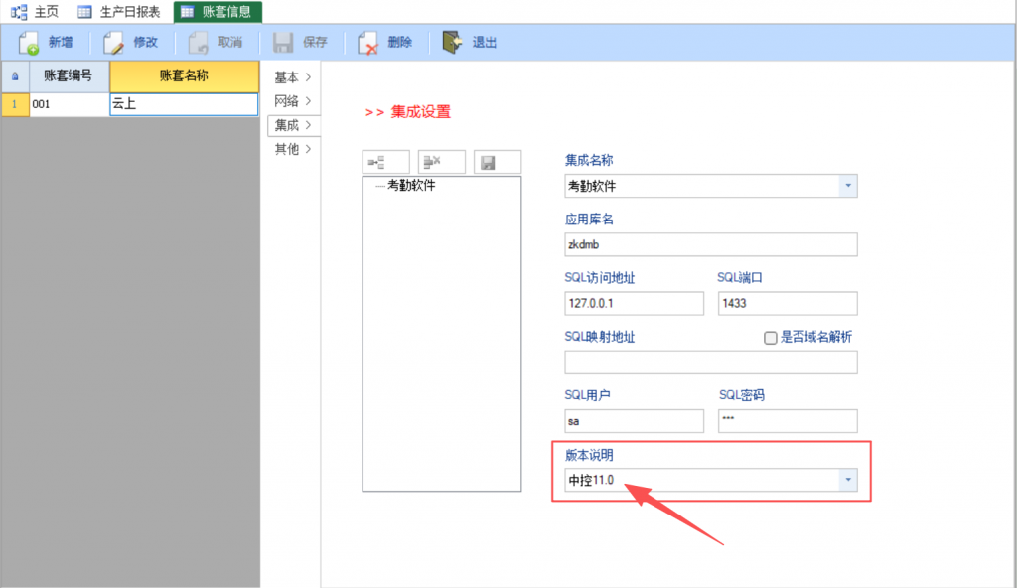Open the 集成名称 dropdown list

coord(847,186)
